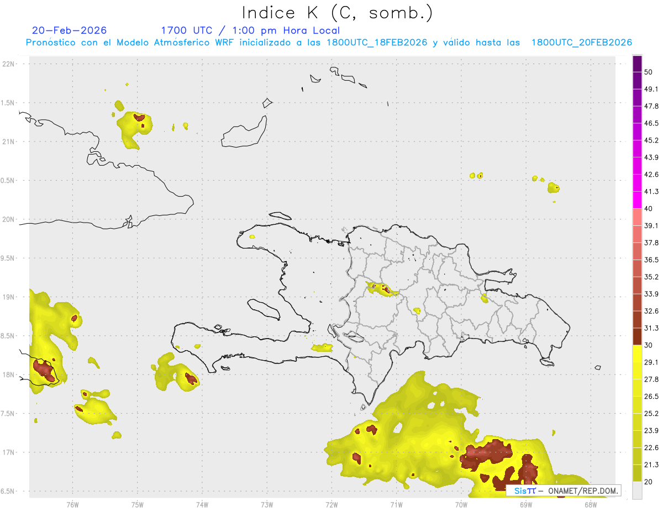The height and width of the screenshot is (512, 663).
Task: Click the colorbar label '49.1'
Action: tap(651, 89)
